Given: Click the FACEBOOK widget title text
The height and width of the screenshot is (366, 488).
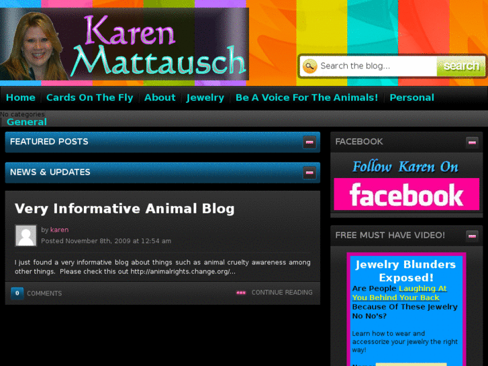Looking at the screenshot, I should pos(359,142).
